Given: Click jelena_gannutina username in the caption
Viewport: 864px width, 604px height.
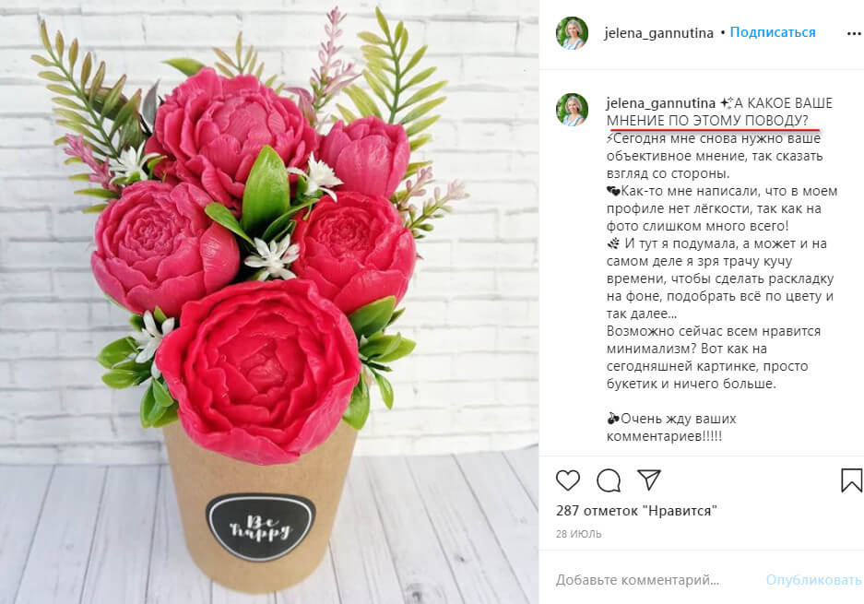Looking at the screenshot, I should click(660, 103).
